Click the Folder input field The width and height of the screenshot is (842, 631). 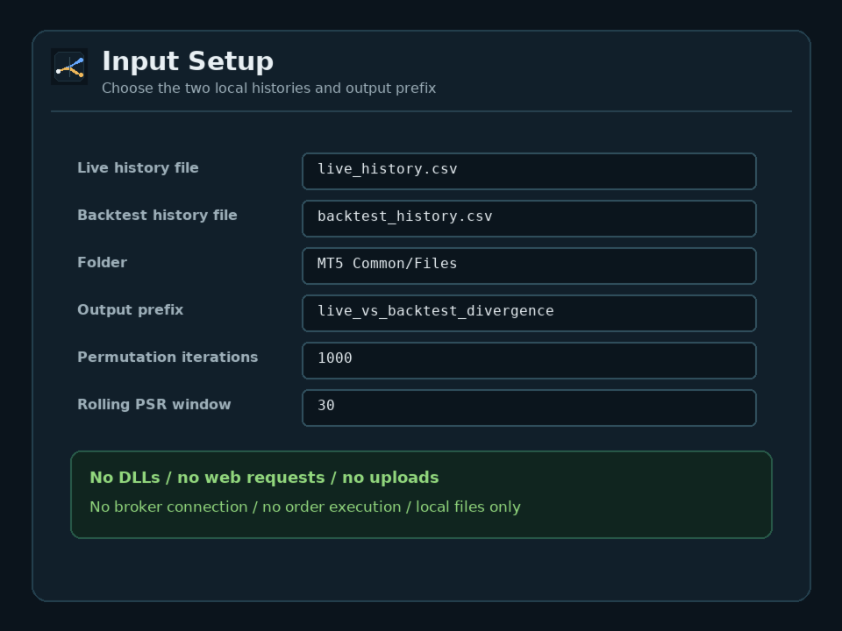(529, 266)
